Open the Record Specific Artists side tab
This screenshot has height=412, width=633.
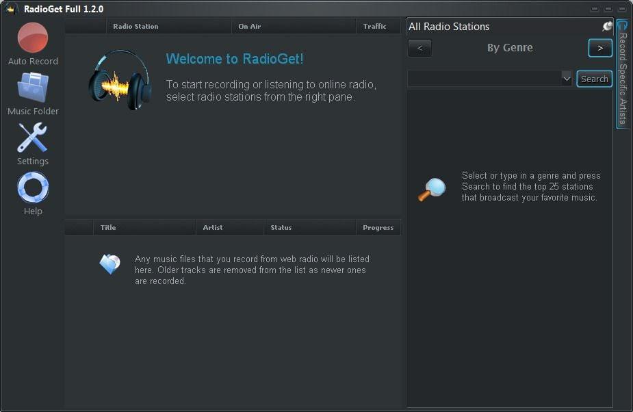tap(622, 74)
